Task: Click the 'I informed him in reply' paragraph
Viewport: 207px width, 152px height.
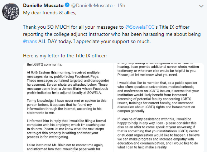Action: [66, 129]
